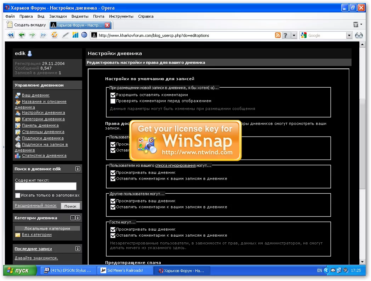Toggle Гости Просматривать ваш дневник checkbox
The image size is (371, 281).
tap(113, 229)
